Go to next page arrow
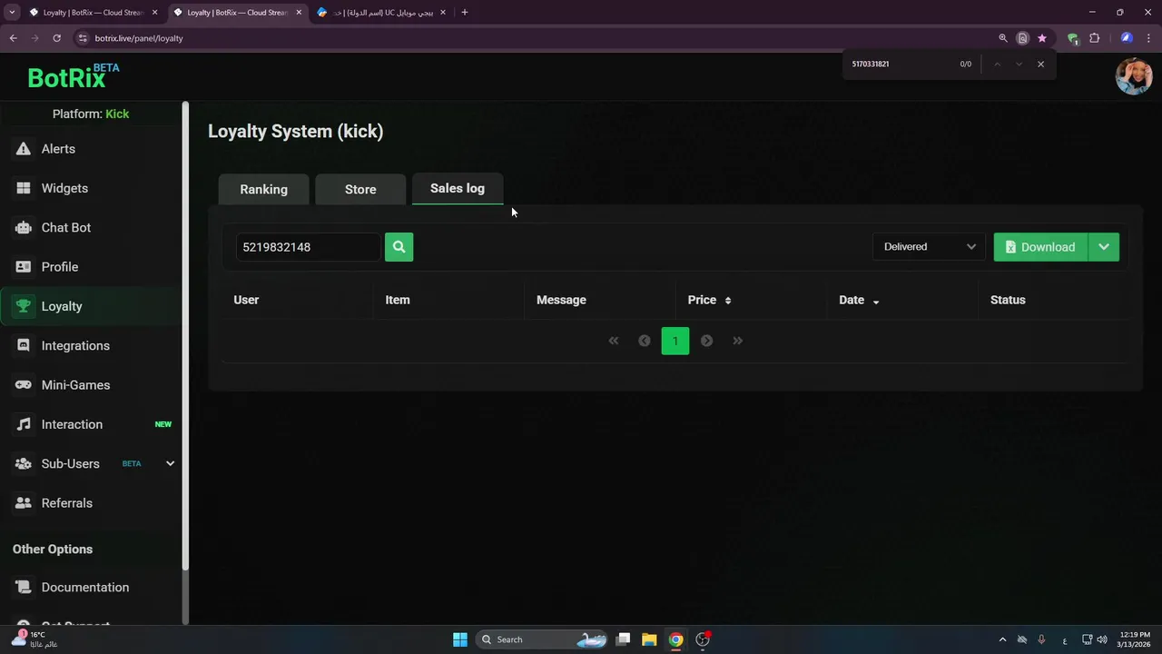Viewport: 1162px width, 654px height. tap(706, 341)
